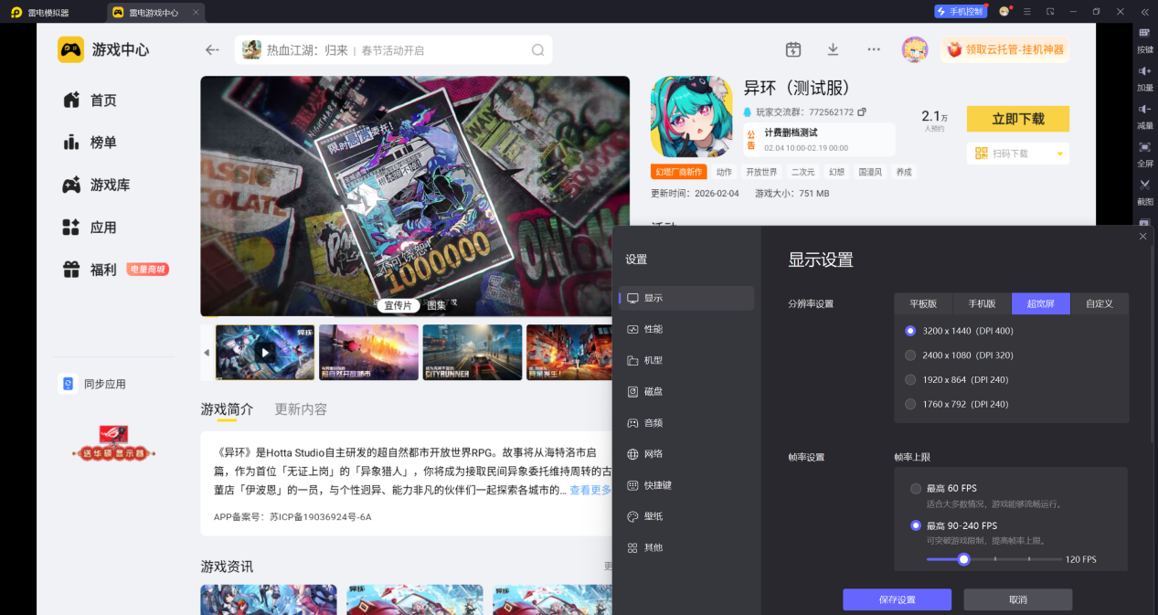
Task: Collapse the right toolbar with double arrows
Action: [1144, 12]
